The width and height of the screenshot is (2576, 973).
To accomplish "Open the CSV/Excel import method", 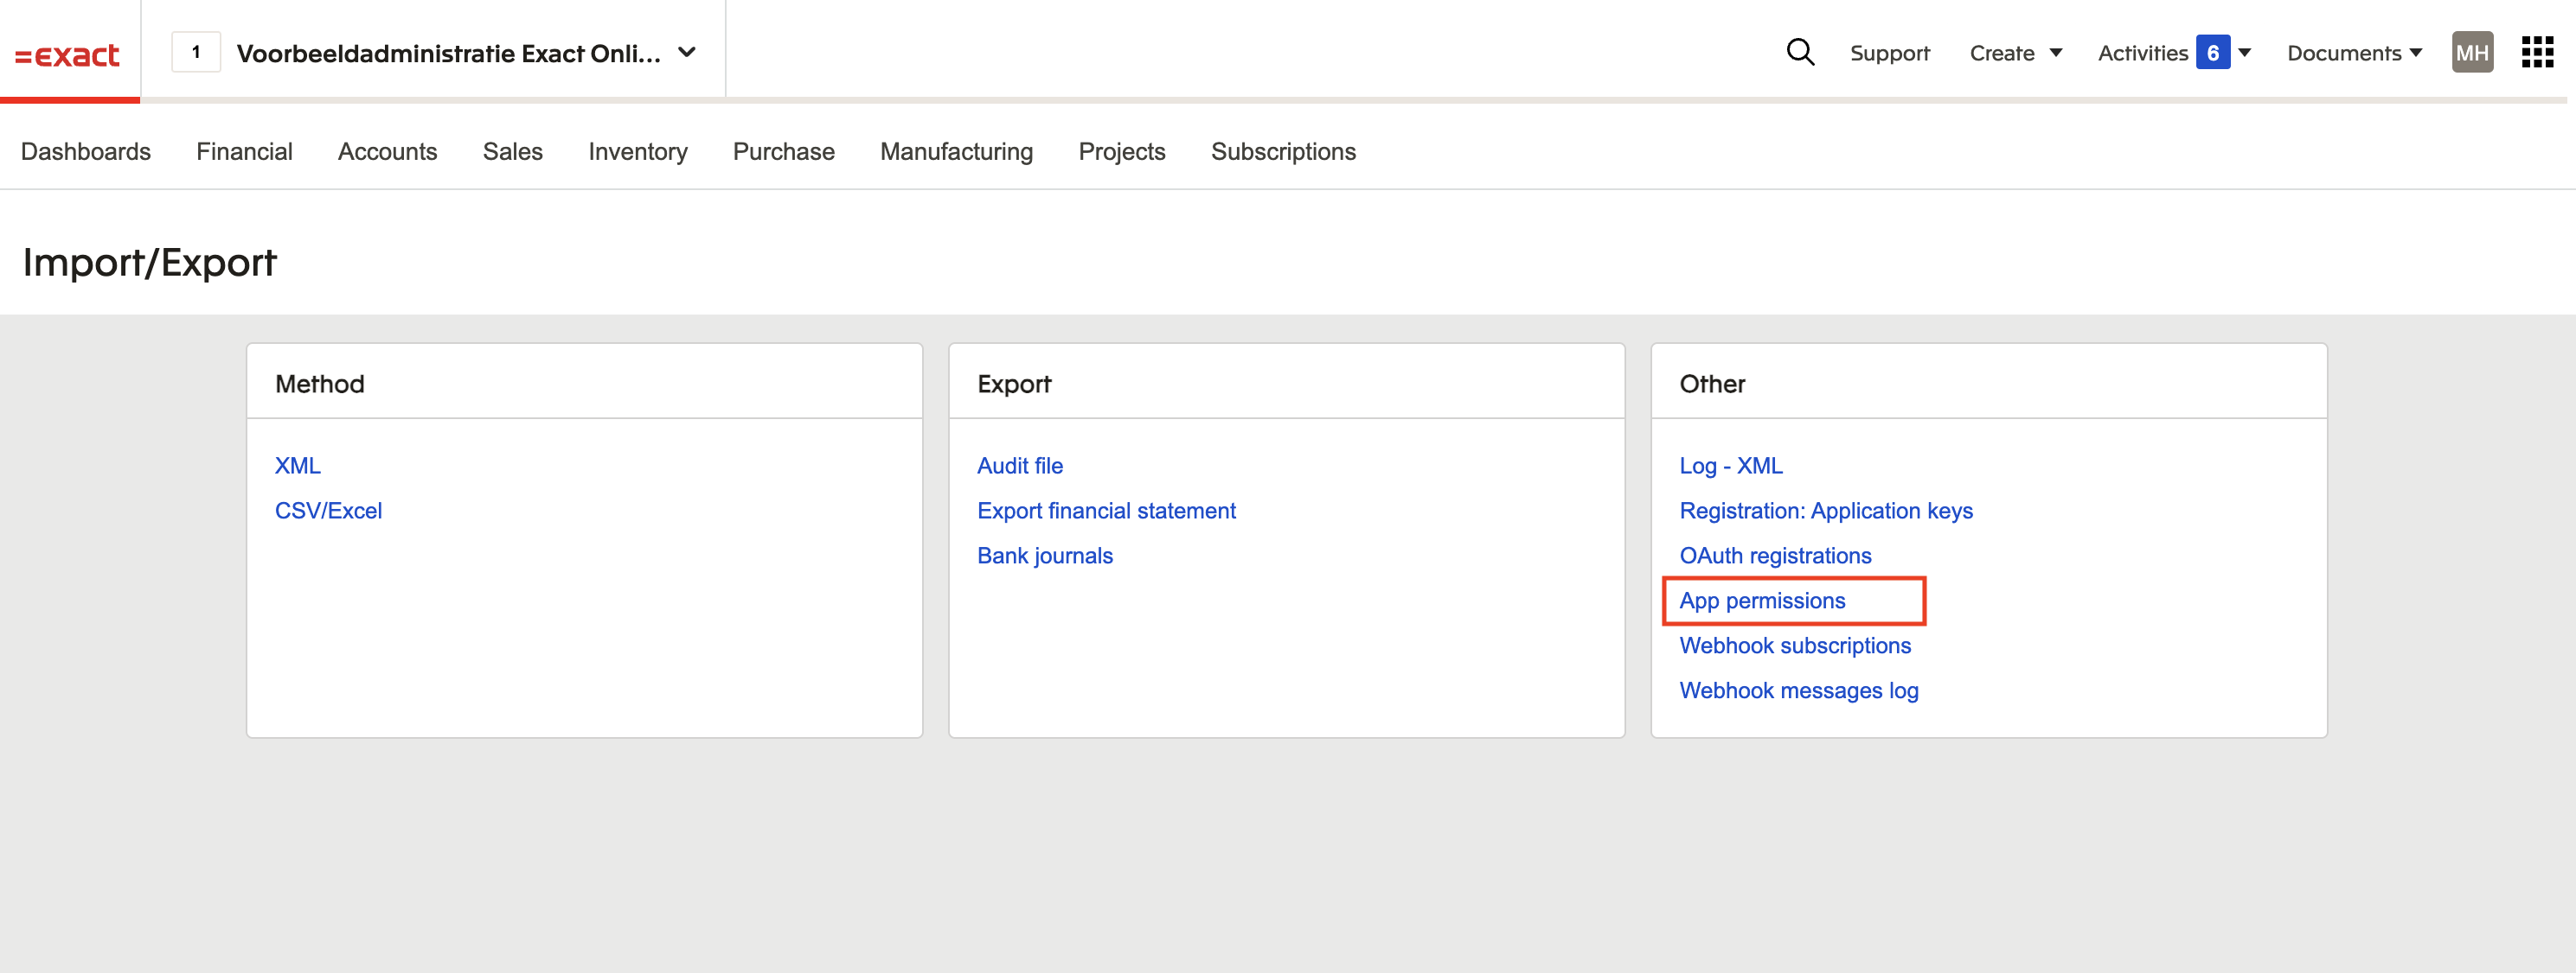I will coord(328,511).
